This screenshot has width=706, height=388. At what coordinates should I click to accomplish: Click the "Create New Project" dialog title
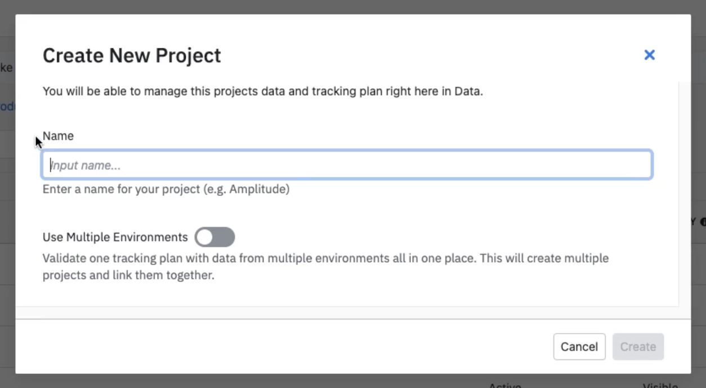(132, 56)
